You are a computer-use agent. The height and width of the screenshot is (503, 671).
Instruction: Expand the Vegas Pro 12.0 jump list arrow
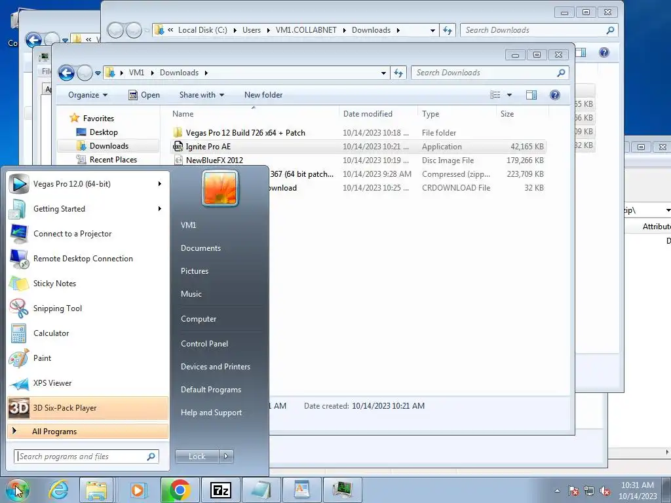tap(160, 184)
